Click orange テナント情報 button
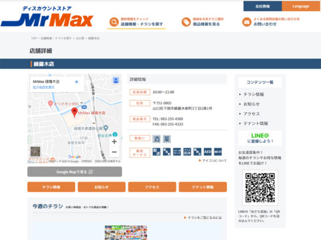 click(x=202, y=187)
